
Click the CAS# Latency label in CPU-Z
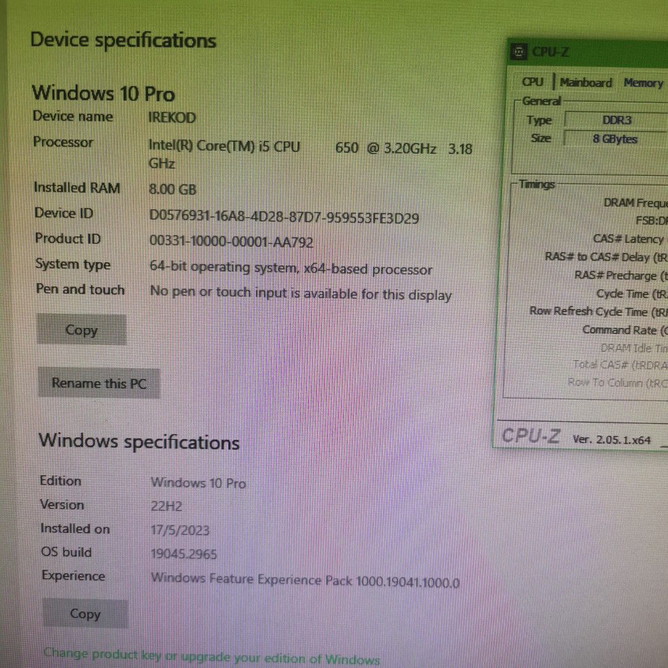[x=628, y=239]
